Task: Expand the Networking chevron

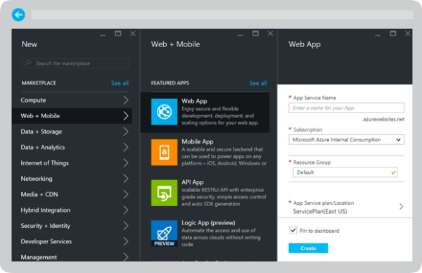Action: 126,179
